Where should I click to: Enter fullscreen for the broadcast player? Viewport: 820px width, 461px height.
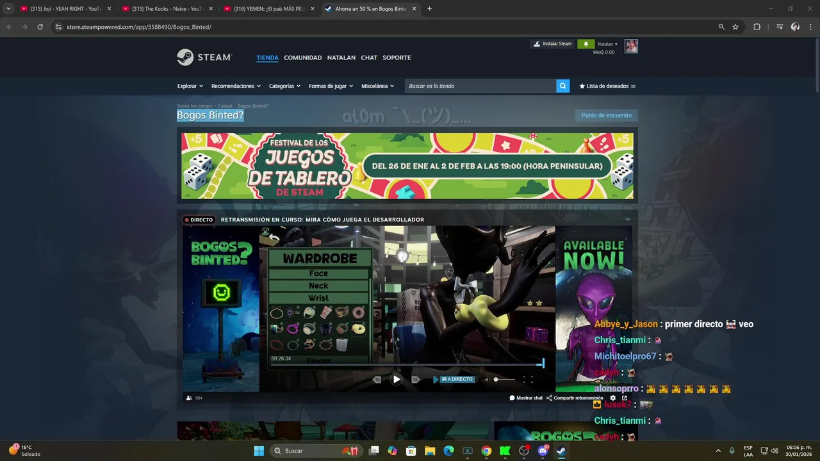[x=528, y=379]
